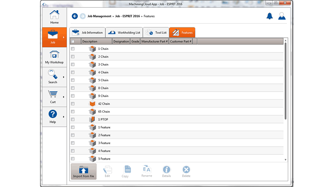Switch to Job Information tab

(87, 33)
